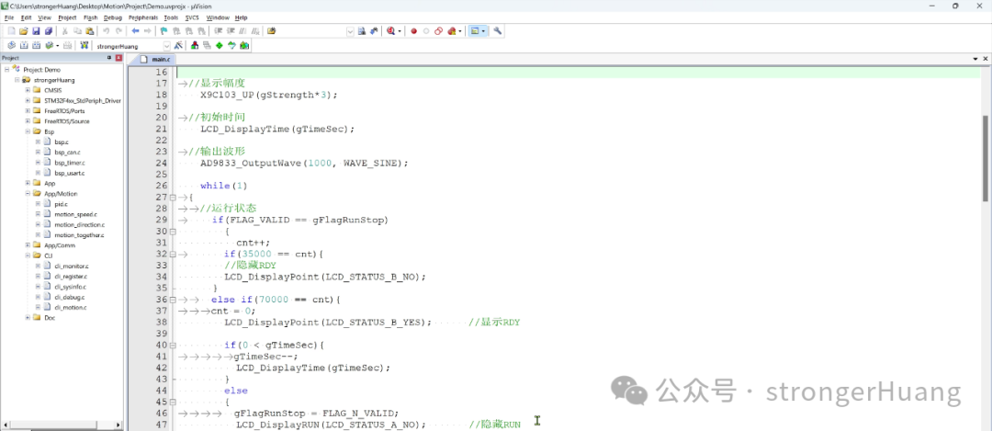Viewport: 992px width, 431px height.
Task: Select pid.c in the project tree
Action: pyautogui.click(x=61, y=204)
